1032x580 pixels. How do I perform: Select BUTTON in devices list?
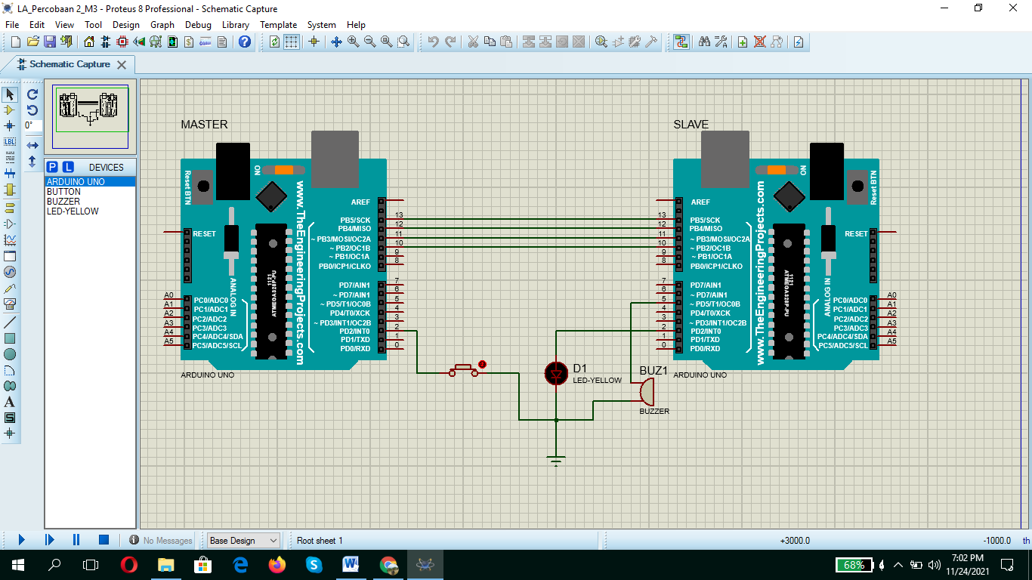[x=90, y=192]
